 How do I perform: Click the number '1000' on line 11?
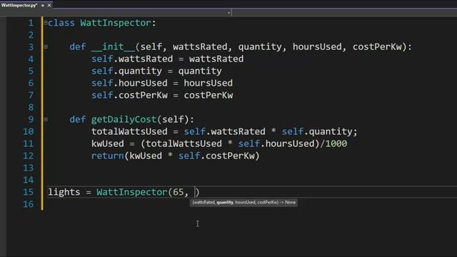tap(336, 143)
